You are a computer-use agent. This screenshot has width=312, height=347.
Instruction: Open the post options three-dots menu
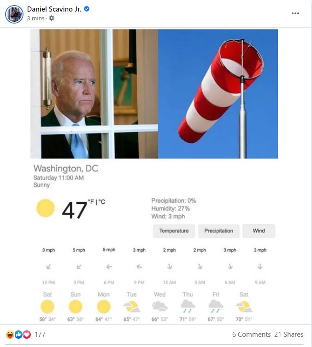(x=295, y=13)
